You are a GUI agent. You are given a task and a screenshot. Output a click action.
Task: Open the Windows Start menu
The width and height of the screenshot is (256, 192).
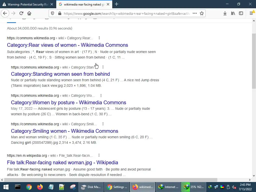coord(6,187)
